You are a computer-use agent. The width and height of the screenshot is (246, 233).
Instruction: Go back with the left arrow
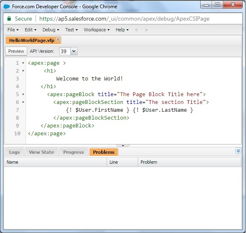(x=136, y=30)
